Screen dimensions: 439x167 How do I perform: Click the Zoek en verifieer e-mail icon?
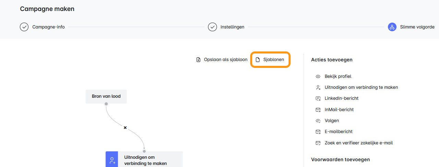point(318,143)
